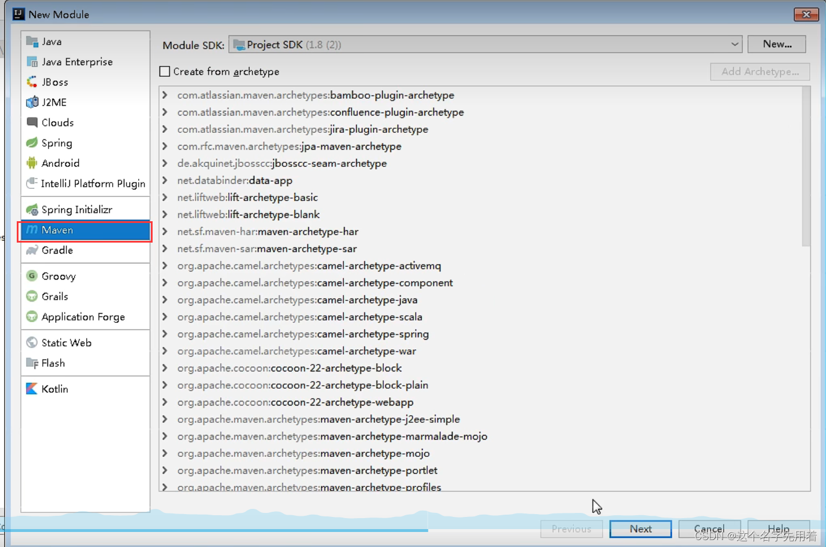Image resolution: width=826 pixels, height=547 pixels.
Task: Select camel-archetype-component row
Action: [x=481, y=282]
